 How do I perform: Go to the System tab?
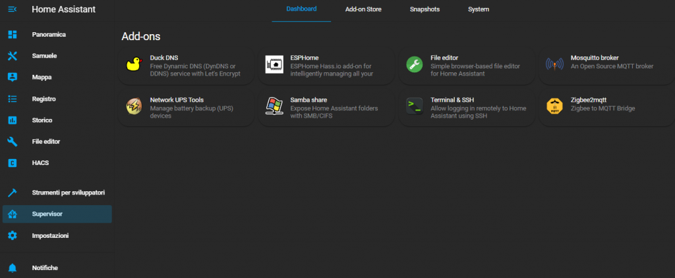(x=479, y=10)
